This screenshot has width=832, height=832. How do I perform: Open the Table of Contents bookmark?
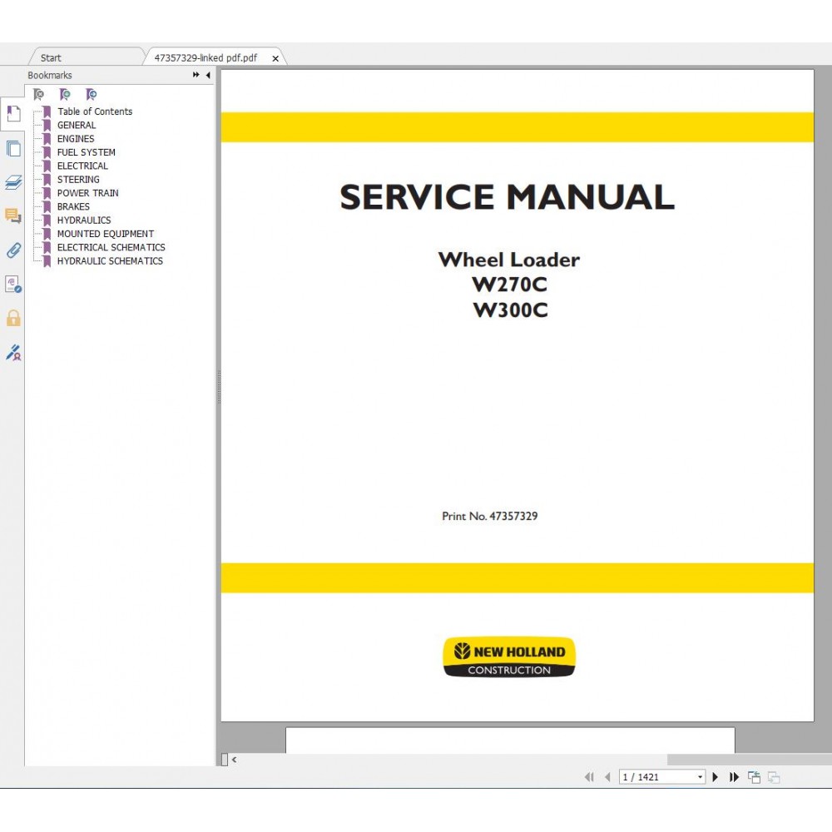[95, 111]
